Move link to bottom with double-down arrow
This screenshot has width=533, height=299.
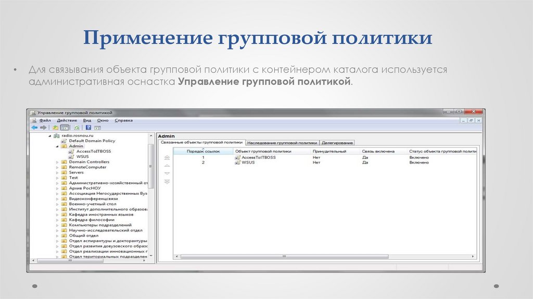click(x=167, y=182)
